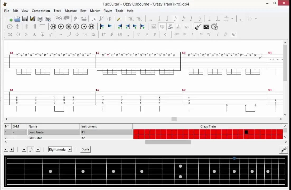The height and width of the screenshot is (190, 291).
Task: Click the Undo arrow icon
Action: (x=59, y=18)
